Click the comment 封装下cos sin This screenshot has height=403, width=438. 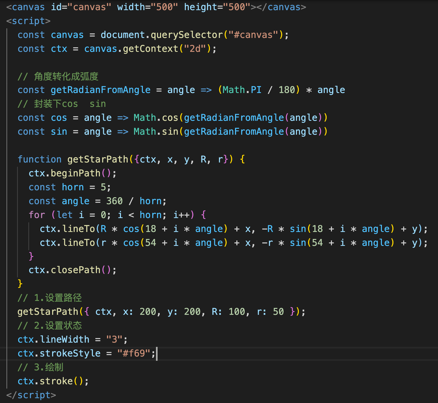(62, 104)
